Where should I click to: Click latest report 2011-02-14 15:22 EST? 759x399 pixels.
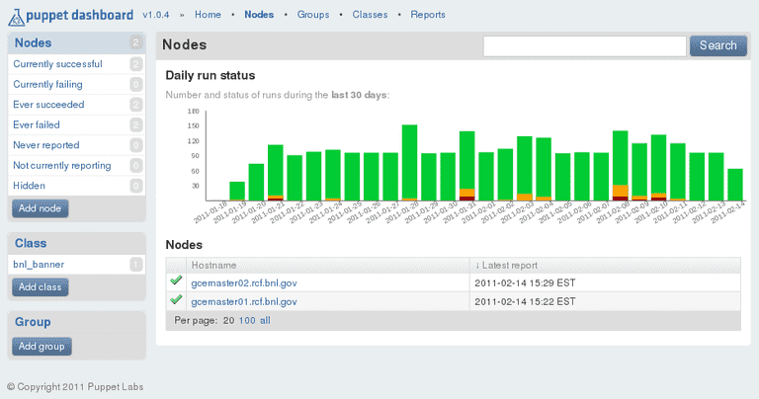[525, 302]
